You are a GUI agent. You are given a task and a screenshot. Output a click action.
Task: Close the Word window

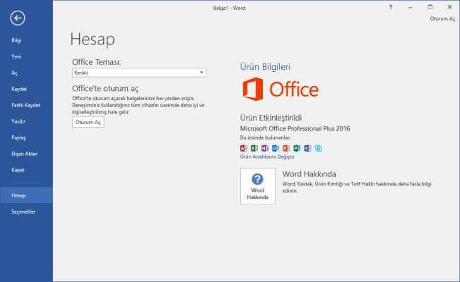click(449, 7)
